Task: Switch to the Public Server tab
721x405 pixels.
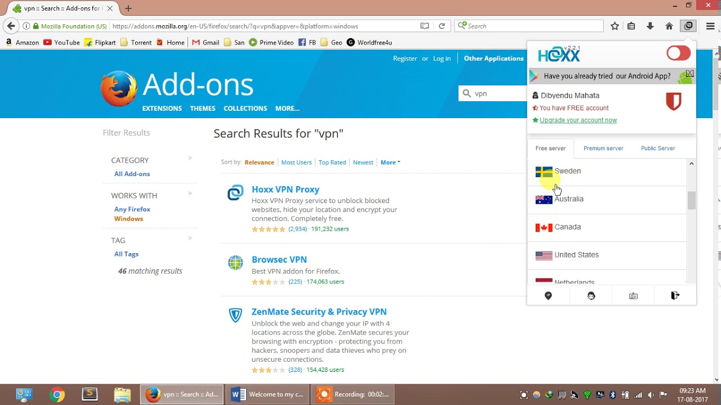Action: (x=658, y=148)
